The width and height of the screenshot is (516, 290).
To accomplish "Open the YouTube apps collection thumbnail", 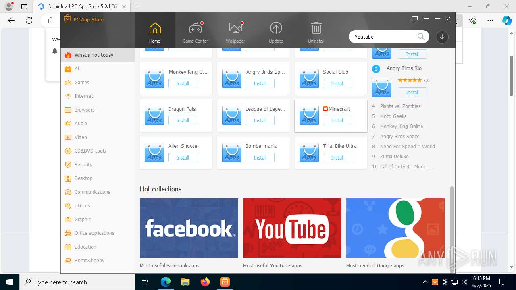I will click(x=292, y=228).
